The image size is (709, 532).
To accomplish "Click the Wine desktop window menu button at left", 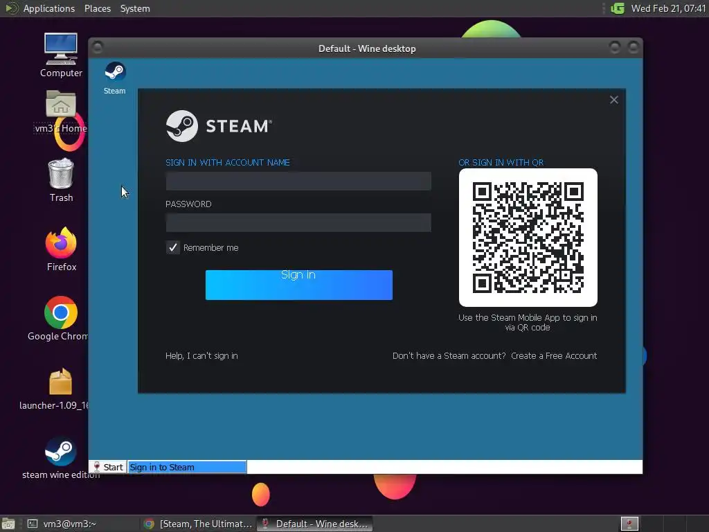I will [97, 47].
